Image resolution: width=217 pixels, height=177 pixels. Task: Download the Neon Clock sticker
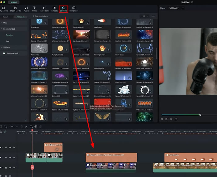(x=130, y=51)
